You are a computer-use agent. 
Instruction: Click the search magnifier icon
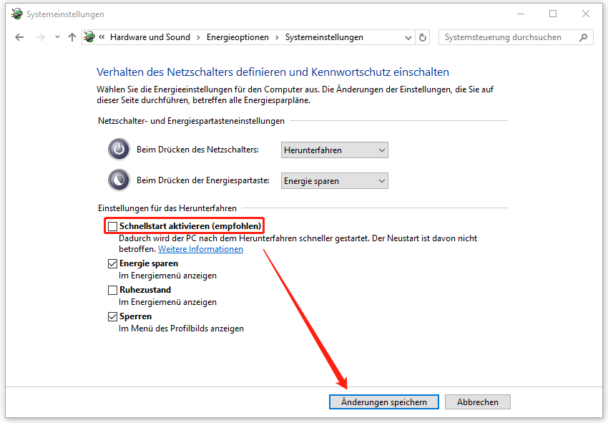point(583,37)
